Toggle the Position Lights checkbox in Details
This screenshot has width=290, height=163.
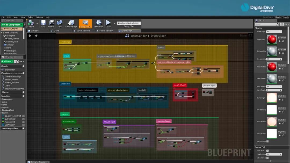pyautogui.click(x=267, y=141)
